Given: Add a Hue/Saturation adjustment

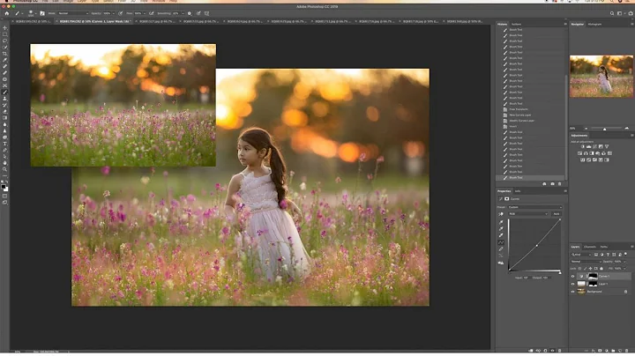Looking at the screenshot, I should point(579,153).
